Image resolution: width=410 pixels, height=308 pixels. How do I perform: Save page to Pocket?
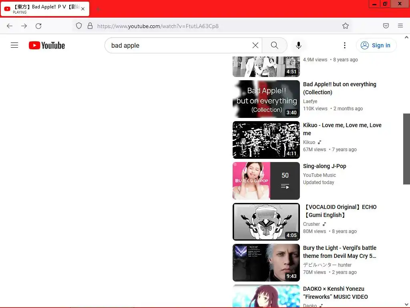click(386, 26)
